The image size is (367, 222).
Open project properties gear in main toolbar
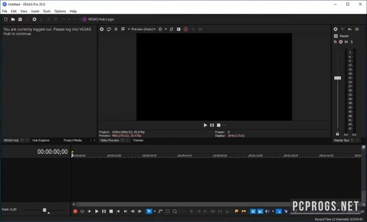click(34, 19)
